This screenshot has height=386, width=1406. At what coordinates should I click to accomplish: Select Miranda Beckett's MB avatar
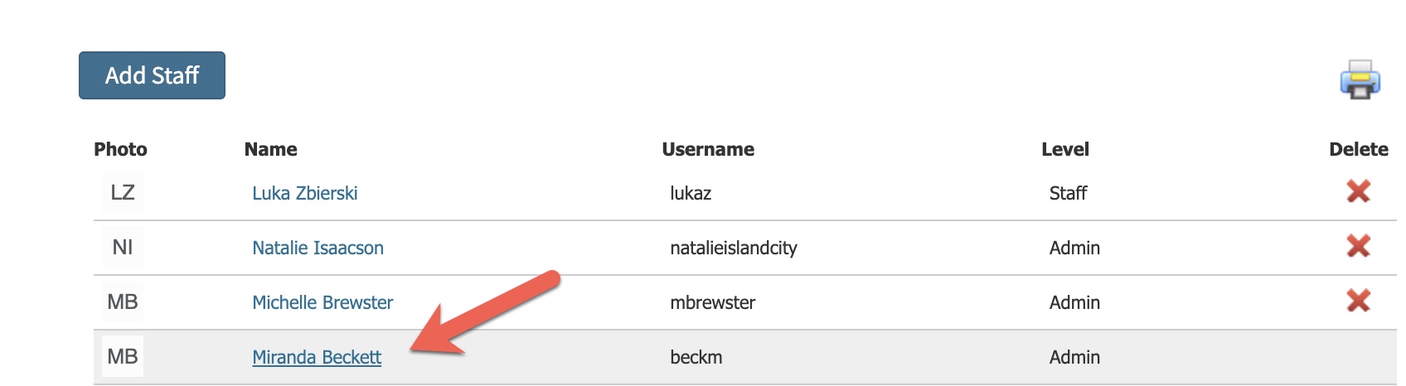[x=123, y=356]
